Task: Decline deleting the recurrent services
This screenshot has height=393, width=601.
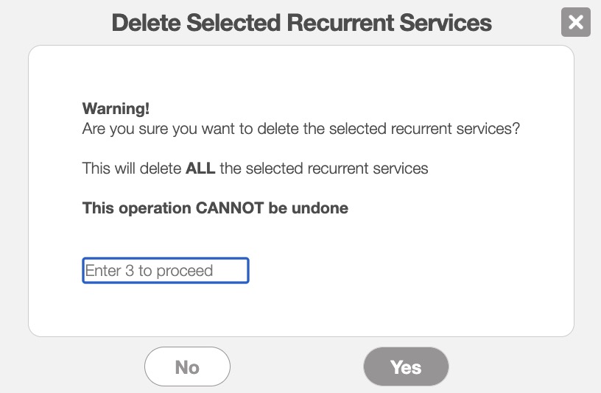Action: point(187,367)
